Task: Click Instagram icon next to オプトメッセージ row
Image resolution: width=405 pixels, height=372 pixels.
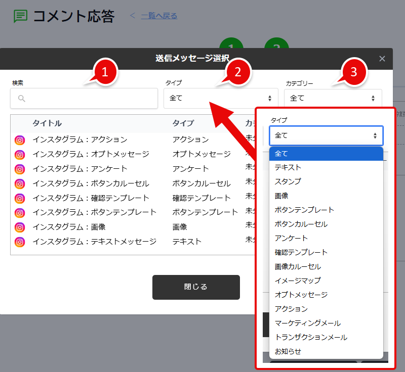Action: click(x=20, y=155)
